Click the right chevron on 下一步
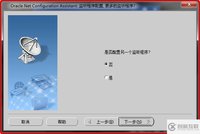 tap(148, 121)
